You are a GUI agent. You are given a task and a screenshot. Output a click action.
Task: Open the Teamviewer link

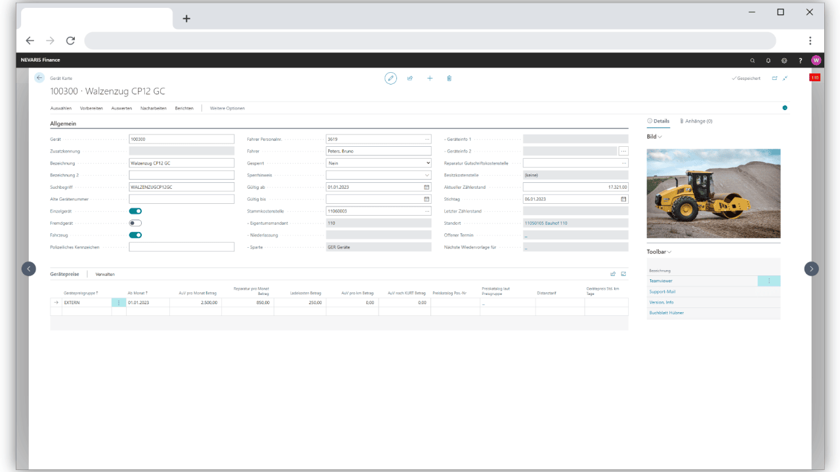(x=661, y=281)
